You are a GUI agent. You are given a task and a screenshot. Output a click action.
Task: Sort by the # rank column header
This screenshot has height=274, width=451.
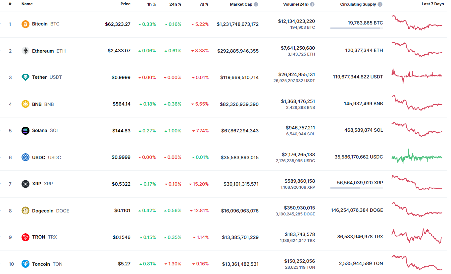10,4
